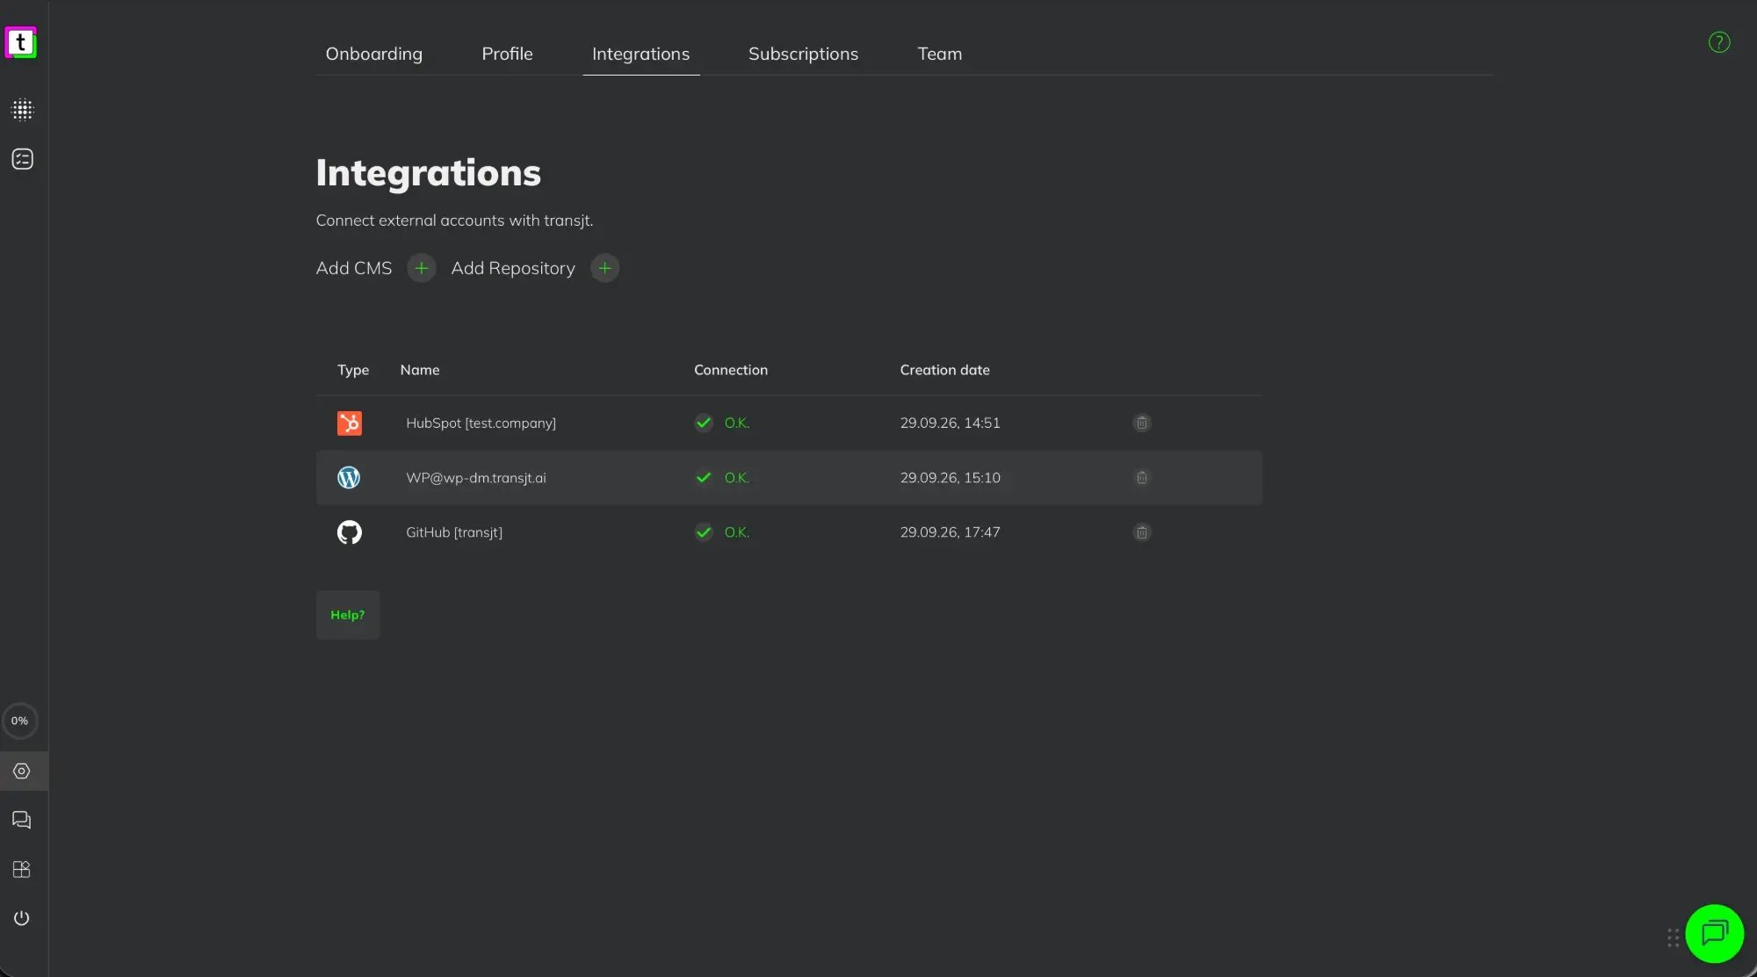Open the blocks/apps sidebar icon
Image resolution: width=1757 pixels, height=977 pixels.
[22, 869]
